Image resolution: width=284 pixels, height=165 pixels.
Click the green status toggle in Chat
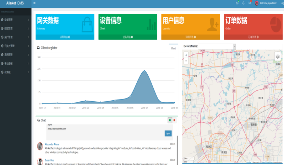(x=170, y=120)
